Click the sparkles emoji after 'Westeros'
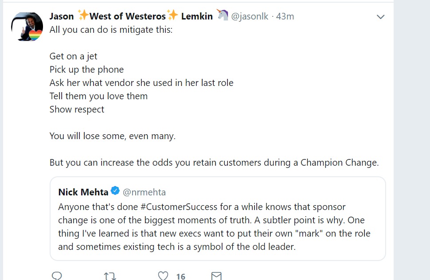 click(173, 16)
